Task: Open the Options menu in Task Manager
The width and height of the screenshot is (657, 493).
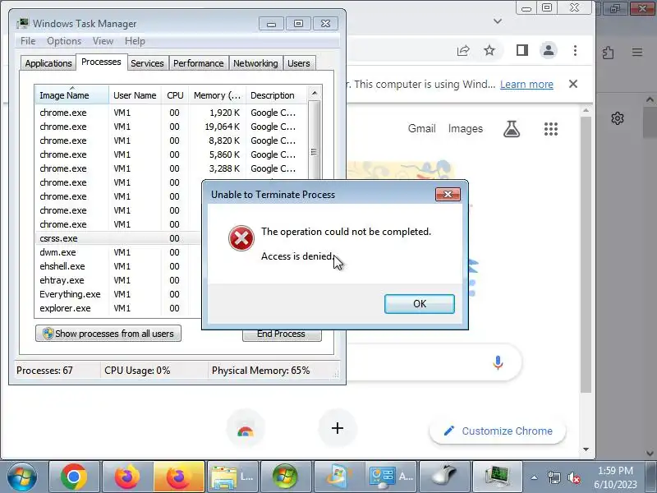Action: tap(64, 41)
